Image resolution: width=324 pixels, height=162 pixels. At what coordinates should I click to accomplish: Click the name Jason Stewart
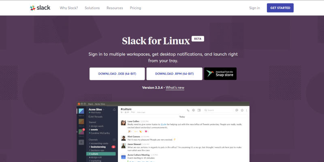tap(134, 144)
